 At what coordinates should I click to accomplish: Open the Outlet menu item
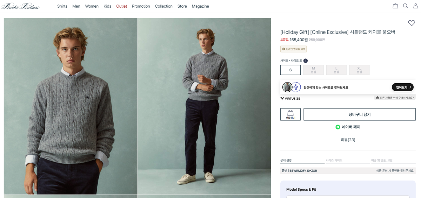pyautogui.click(x=122, y=6)
